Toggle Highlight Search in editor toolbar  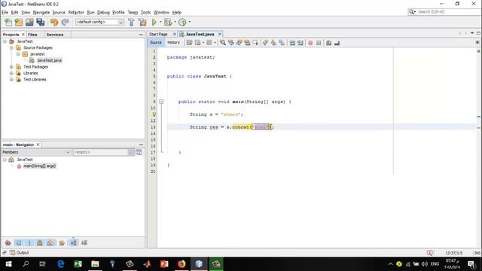coord(248,43)
